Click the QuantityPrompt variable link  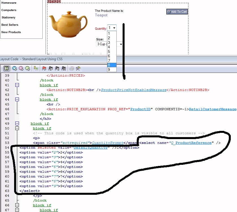pyautogui.click(x=108, y=143)
